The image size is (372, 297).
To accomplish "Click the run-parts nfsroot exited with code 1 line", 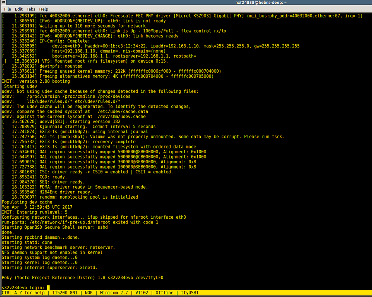I will [x=80, y=222].
